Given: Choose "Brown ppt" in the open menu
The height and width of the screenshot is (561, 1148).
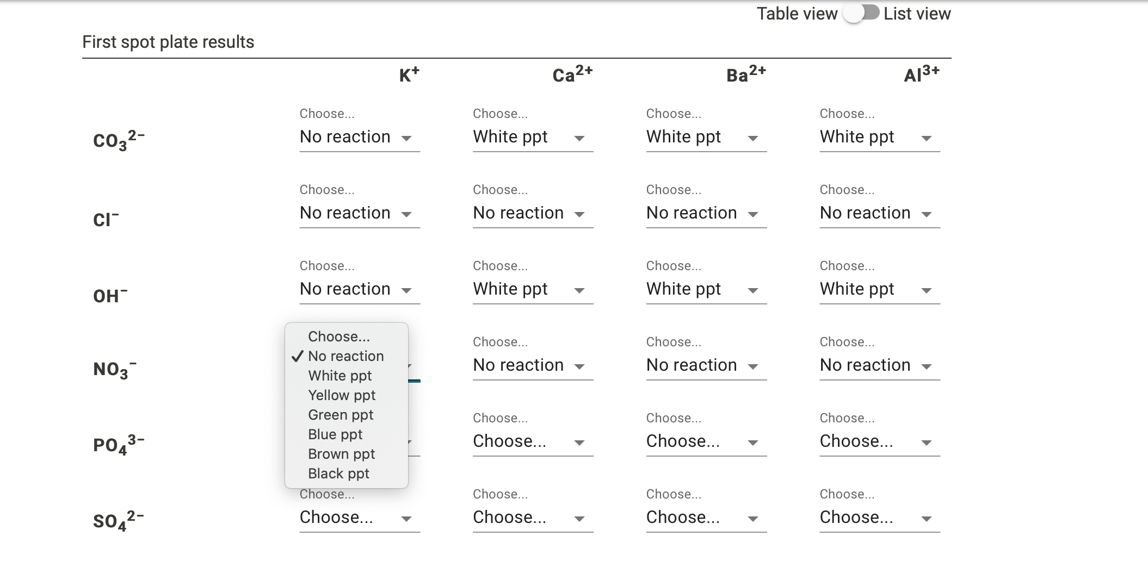Looking at the screenshot, I should coord(341,453).
